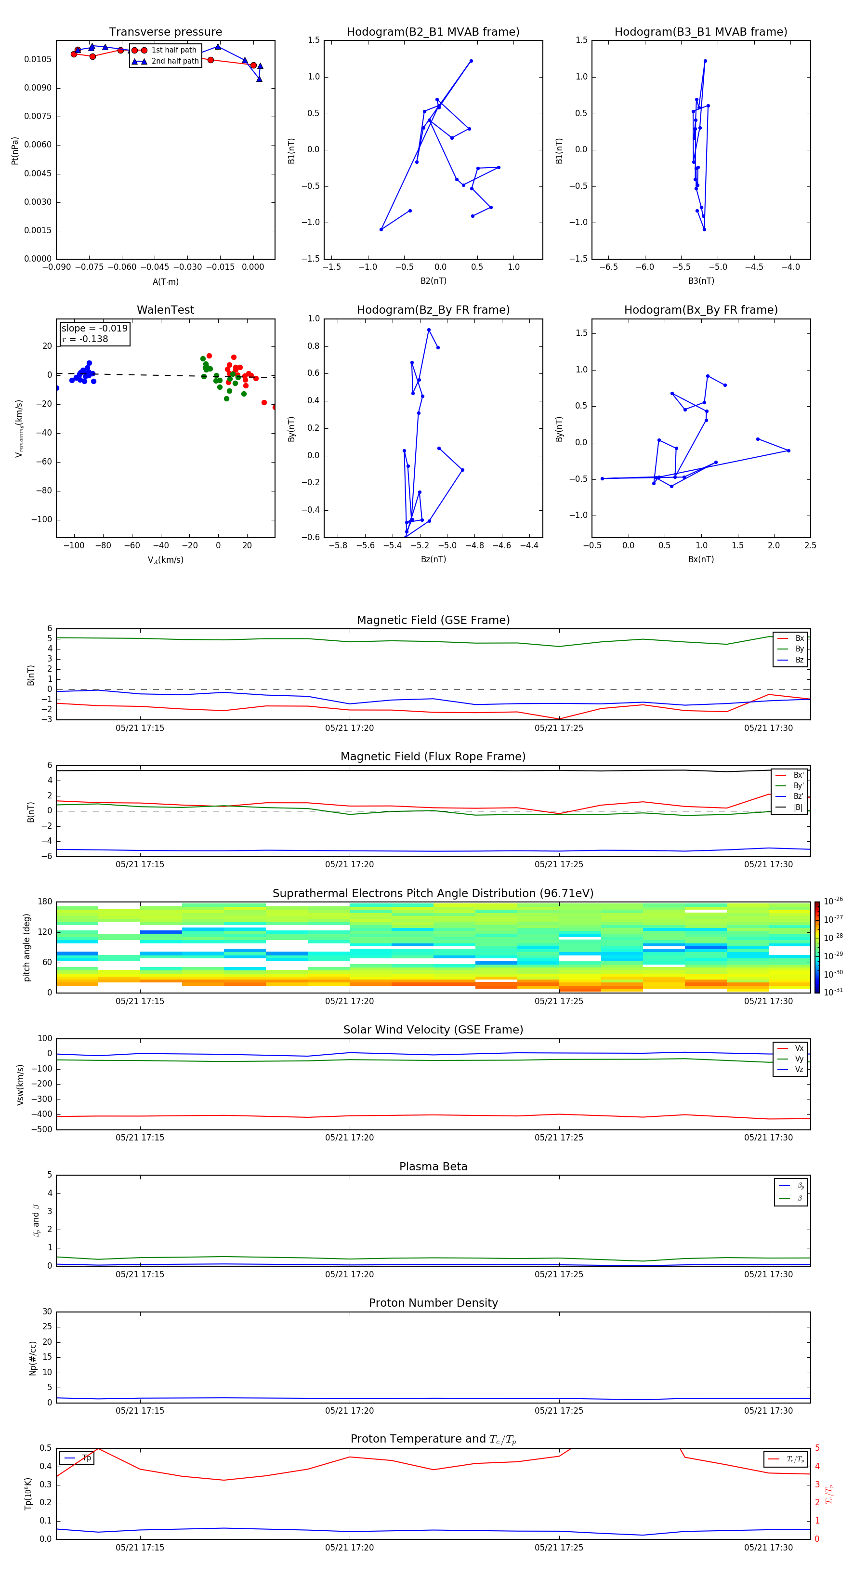
Task: Click the Bz legend entry in GSE magnetic field
Action: click(x=791, y=660)
